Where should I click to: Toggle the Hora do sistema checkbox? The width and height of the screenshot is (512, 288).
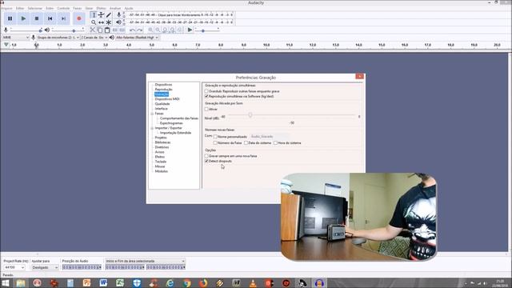tap(275, 143)
